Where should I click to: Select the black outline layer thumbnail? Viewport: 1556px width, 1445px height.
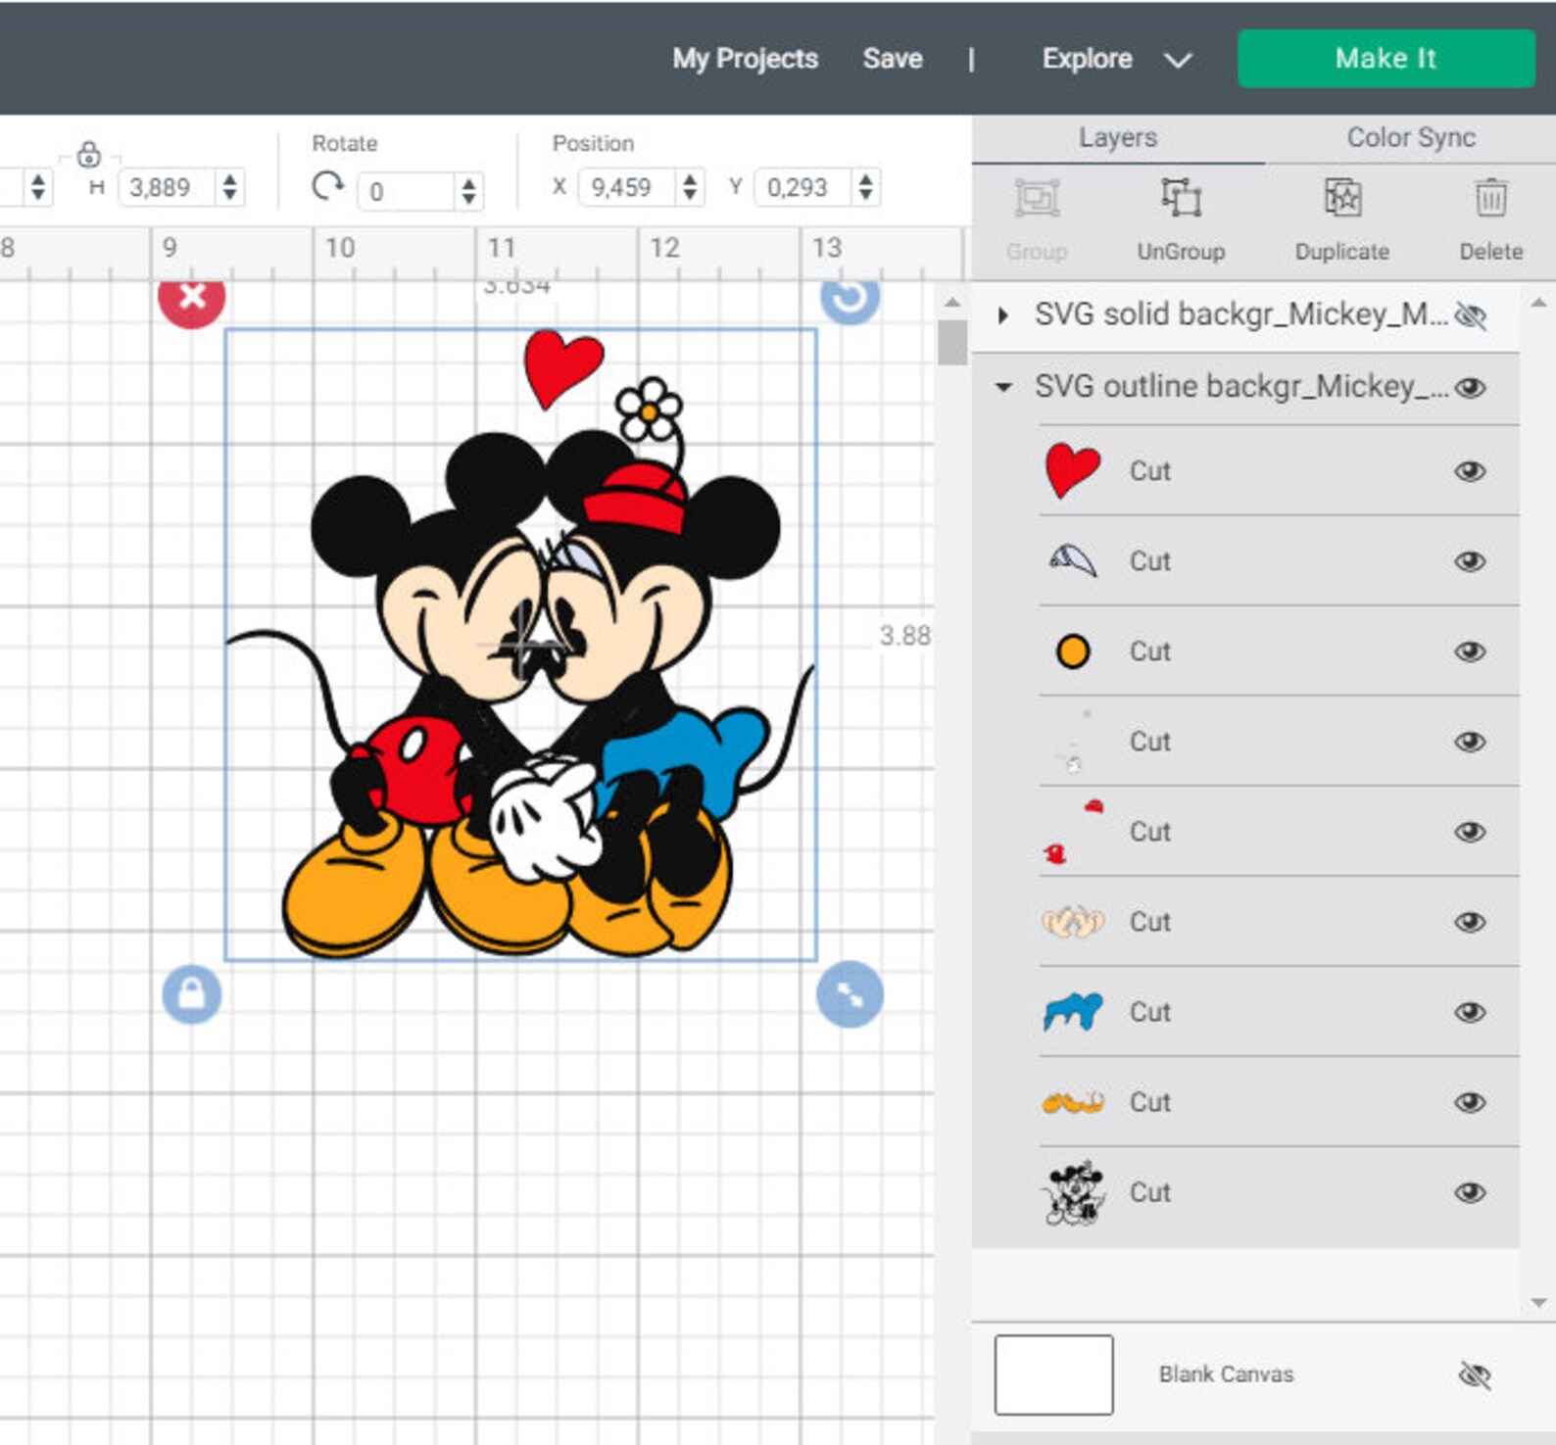1073,1193
